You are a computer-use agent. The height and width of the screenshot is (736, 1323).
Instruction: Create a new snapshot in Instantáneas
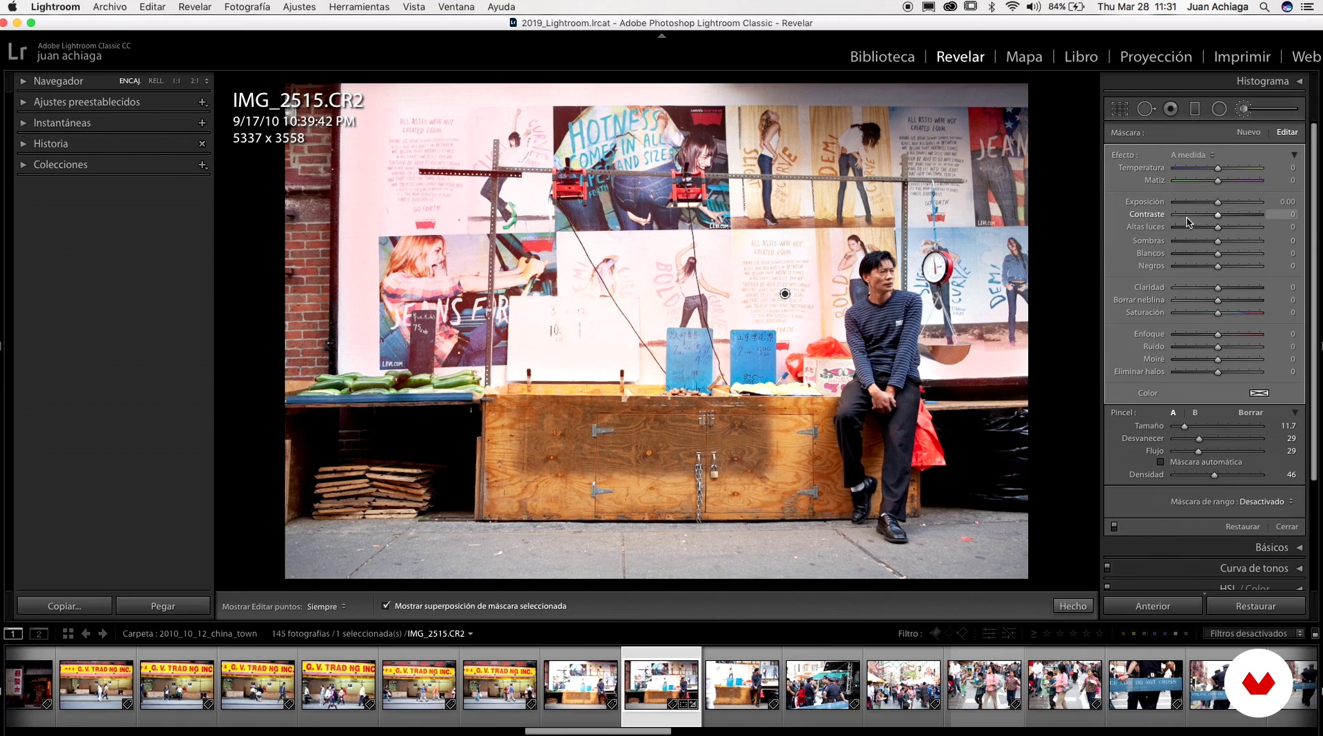pyautogui.click(x=202, y=123)
